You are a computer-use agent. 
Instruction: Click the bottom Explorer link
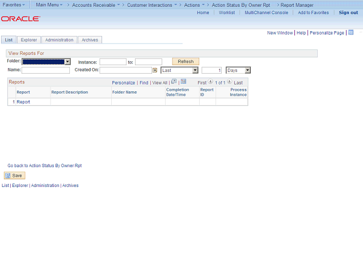(20, 185)
